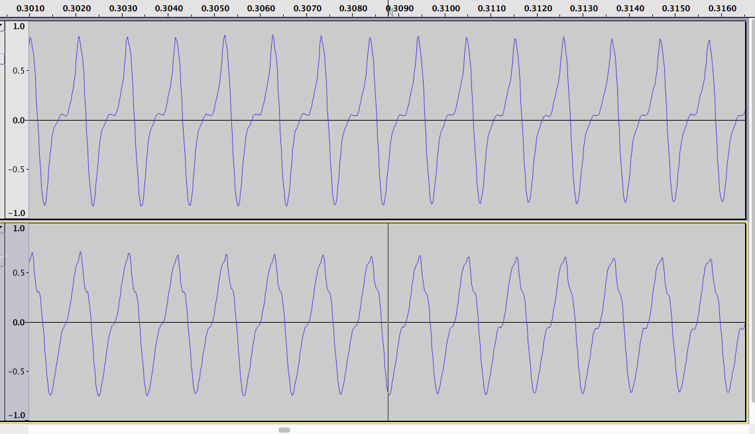Click the 0.3030 mark on the timeline ruler
Screen dimensions: 755x434
pyautogui.click(x=123, y=8)
